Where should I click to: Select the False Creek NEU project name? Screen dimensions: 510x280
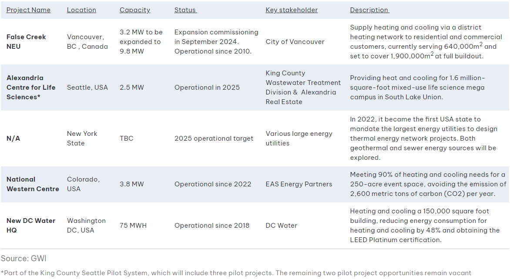pyautogui.click(x=26, y=42)
